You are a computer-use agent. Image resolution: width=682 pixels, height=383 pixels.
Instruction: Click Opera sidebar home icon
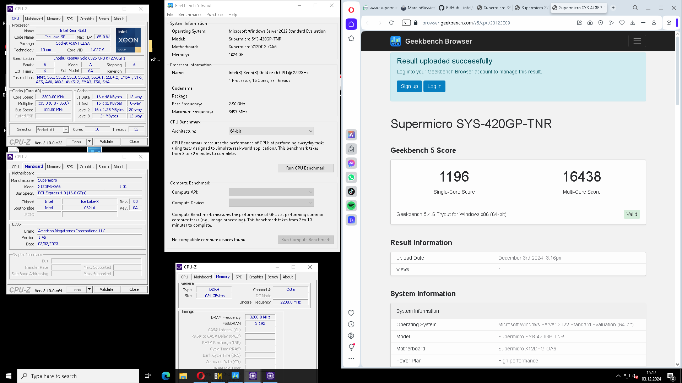pos(351,24)
